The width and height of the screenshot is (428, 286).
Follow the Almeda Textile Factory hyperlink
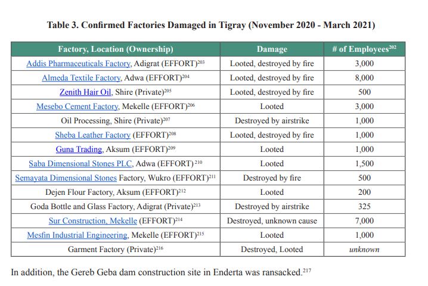[x=81, y=78]
